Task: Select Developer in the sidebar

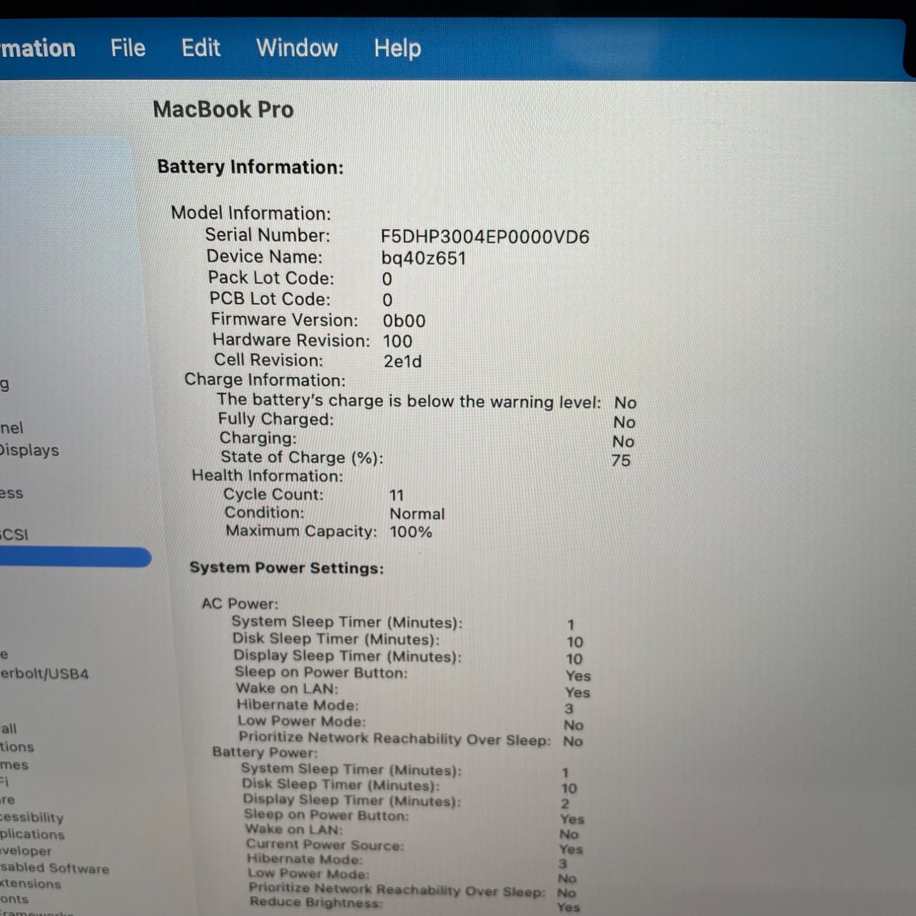Action: click(x=26, y=851)
